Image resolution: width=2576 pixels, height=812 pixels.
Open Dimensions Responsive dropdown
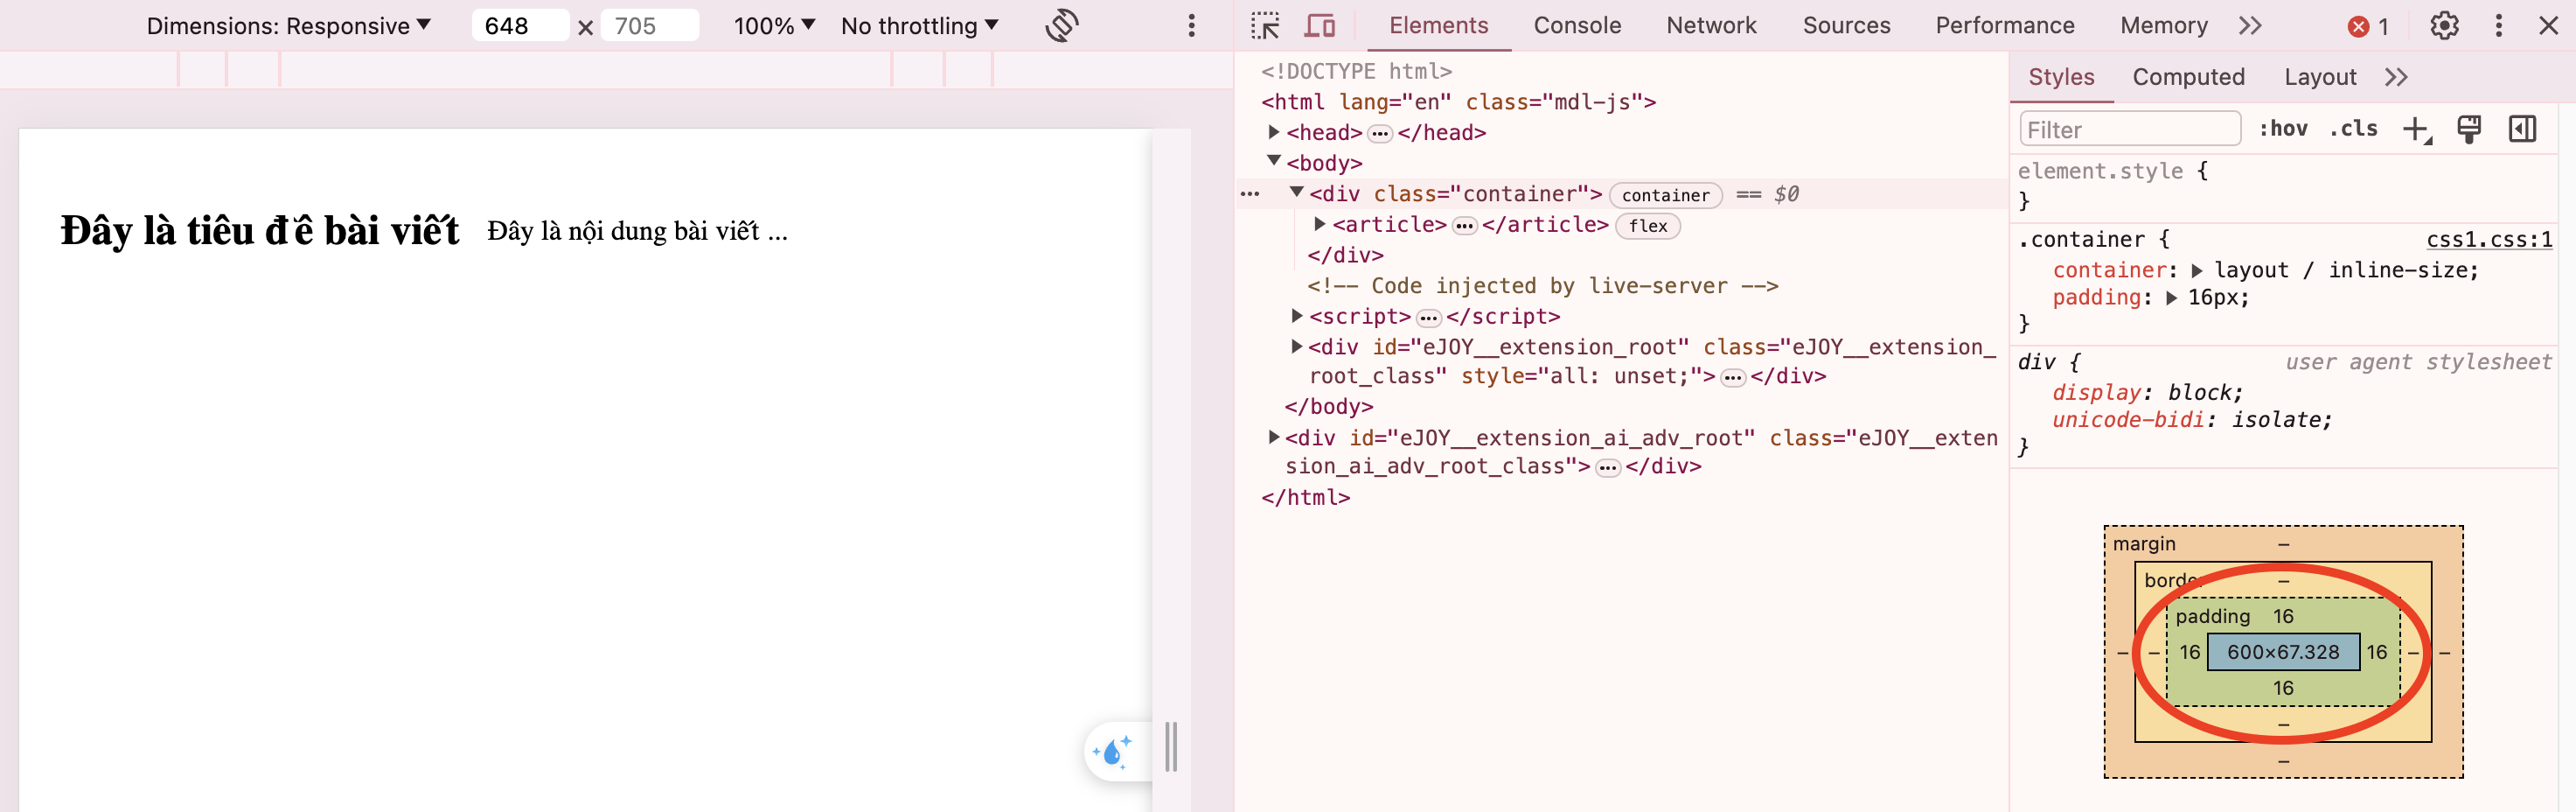point(288,26)
